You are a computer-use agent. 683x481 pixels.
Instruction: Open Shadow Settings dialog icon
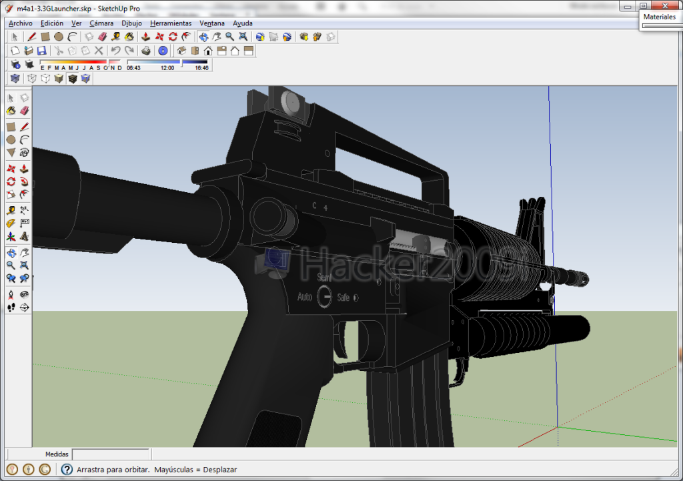point(15,65)
